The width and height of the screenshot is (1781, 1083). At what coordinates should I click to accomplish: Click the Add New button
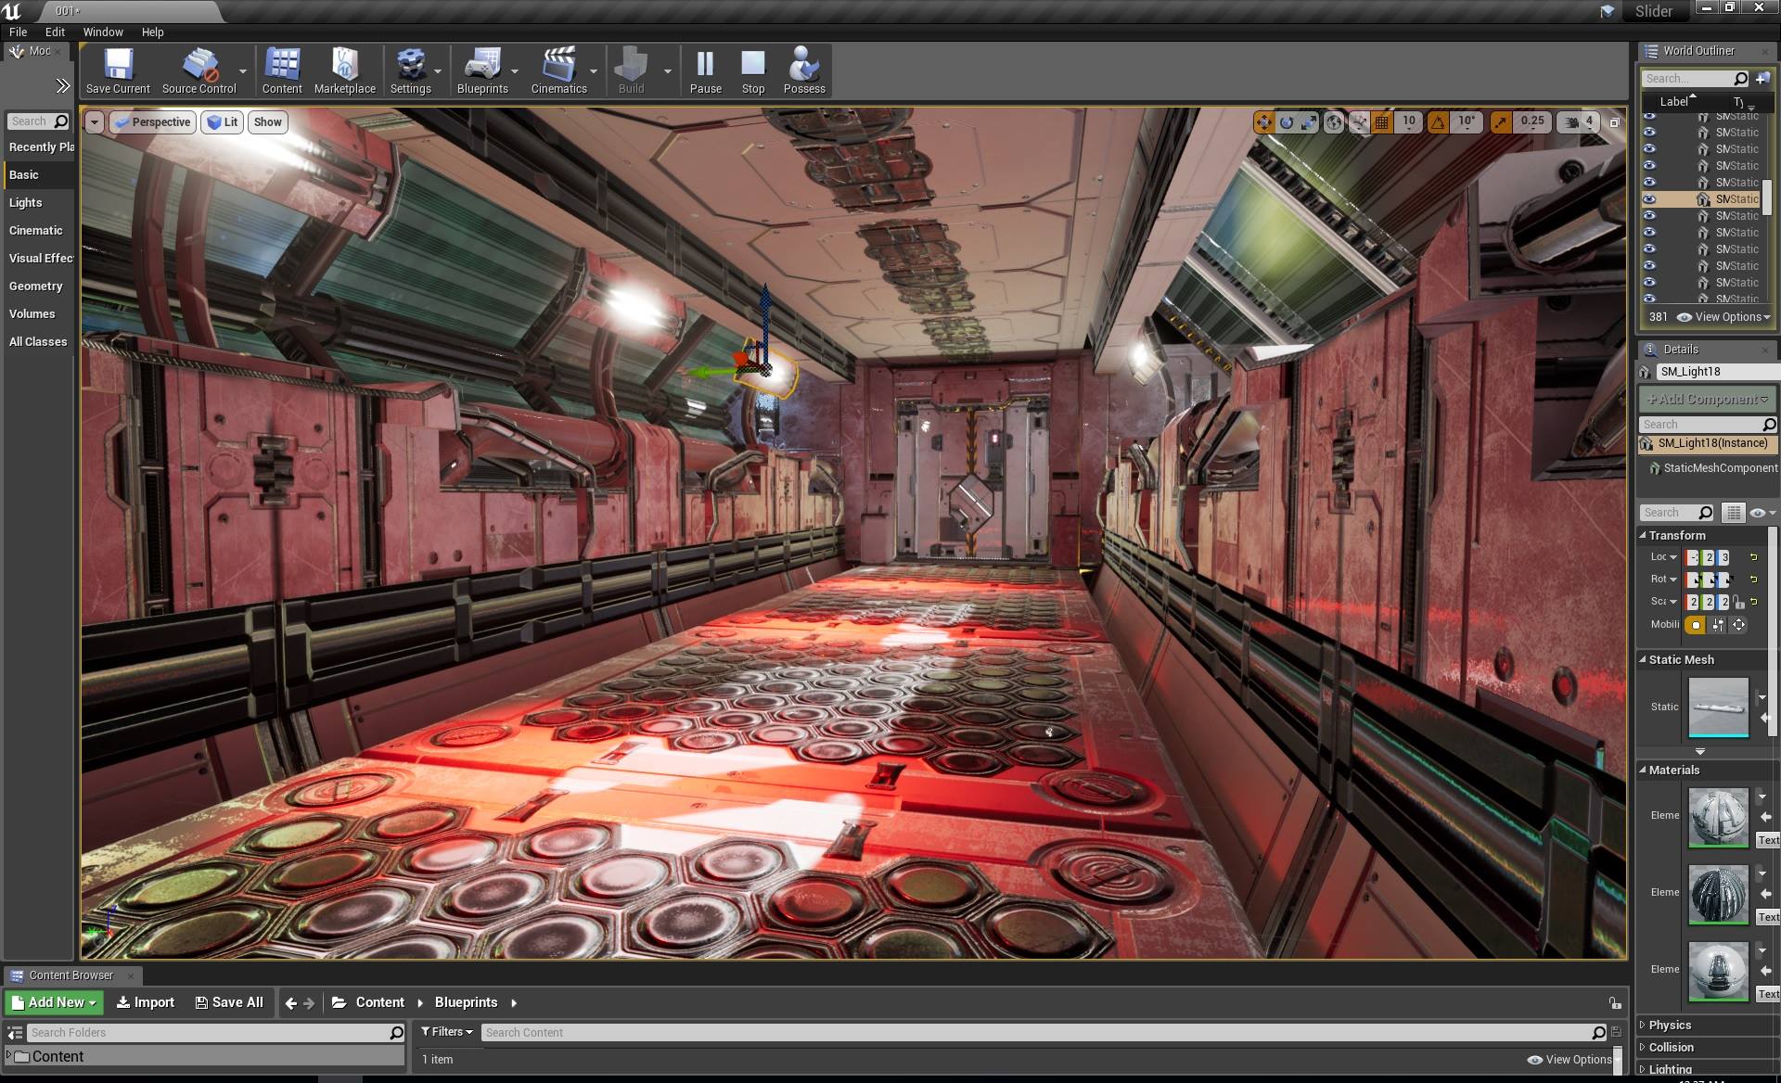(x=55, y=1002)
